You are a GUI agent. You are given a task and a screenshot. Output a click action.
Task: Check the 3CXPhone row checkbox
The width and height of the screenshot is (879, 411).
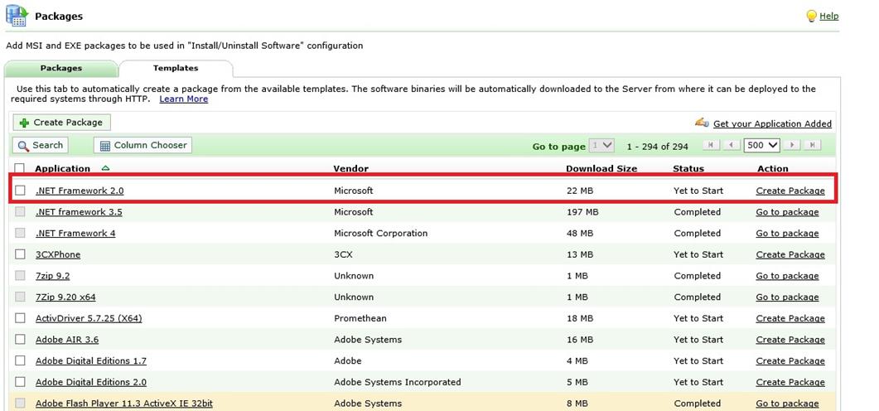pyautogui.click(x=20, y=254)
